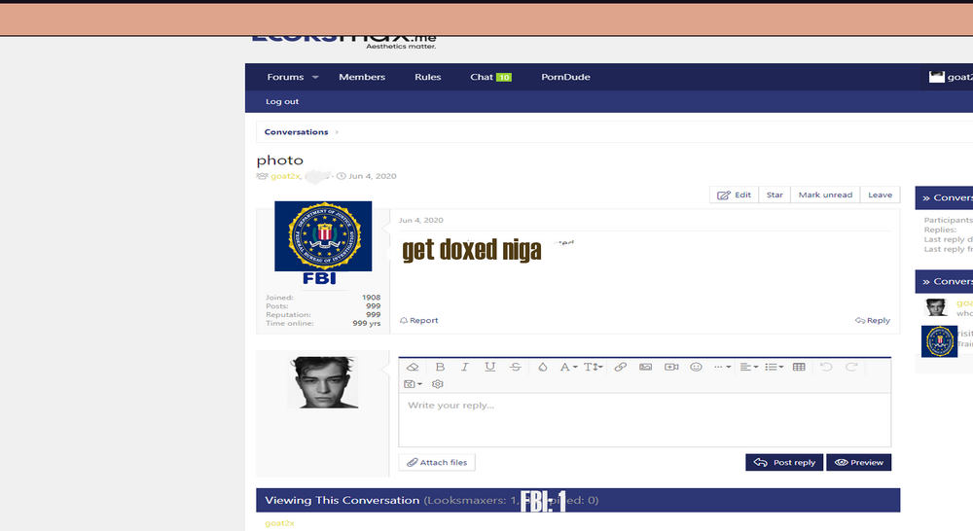Viewport: 973px width, 531px height.
Task: Click the PornDude nav link
Action: pos(565,77)
